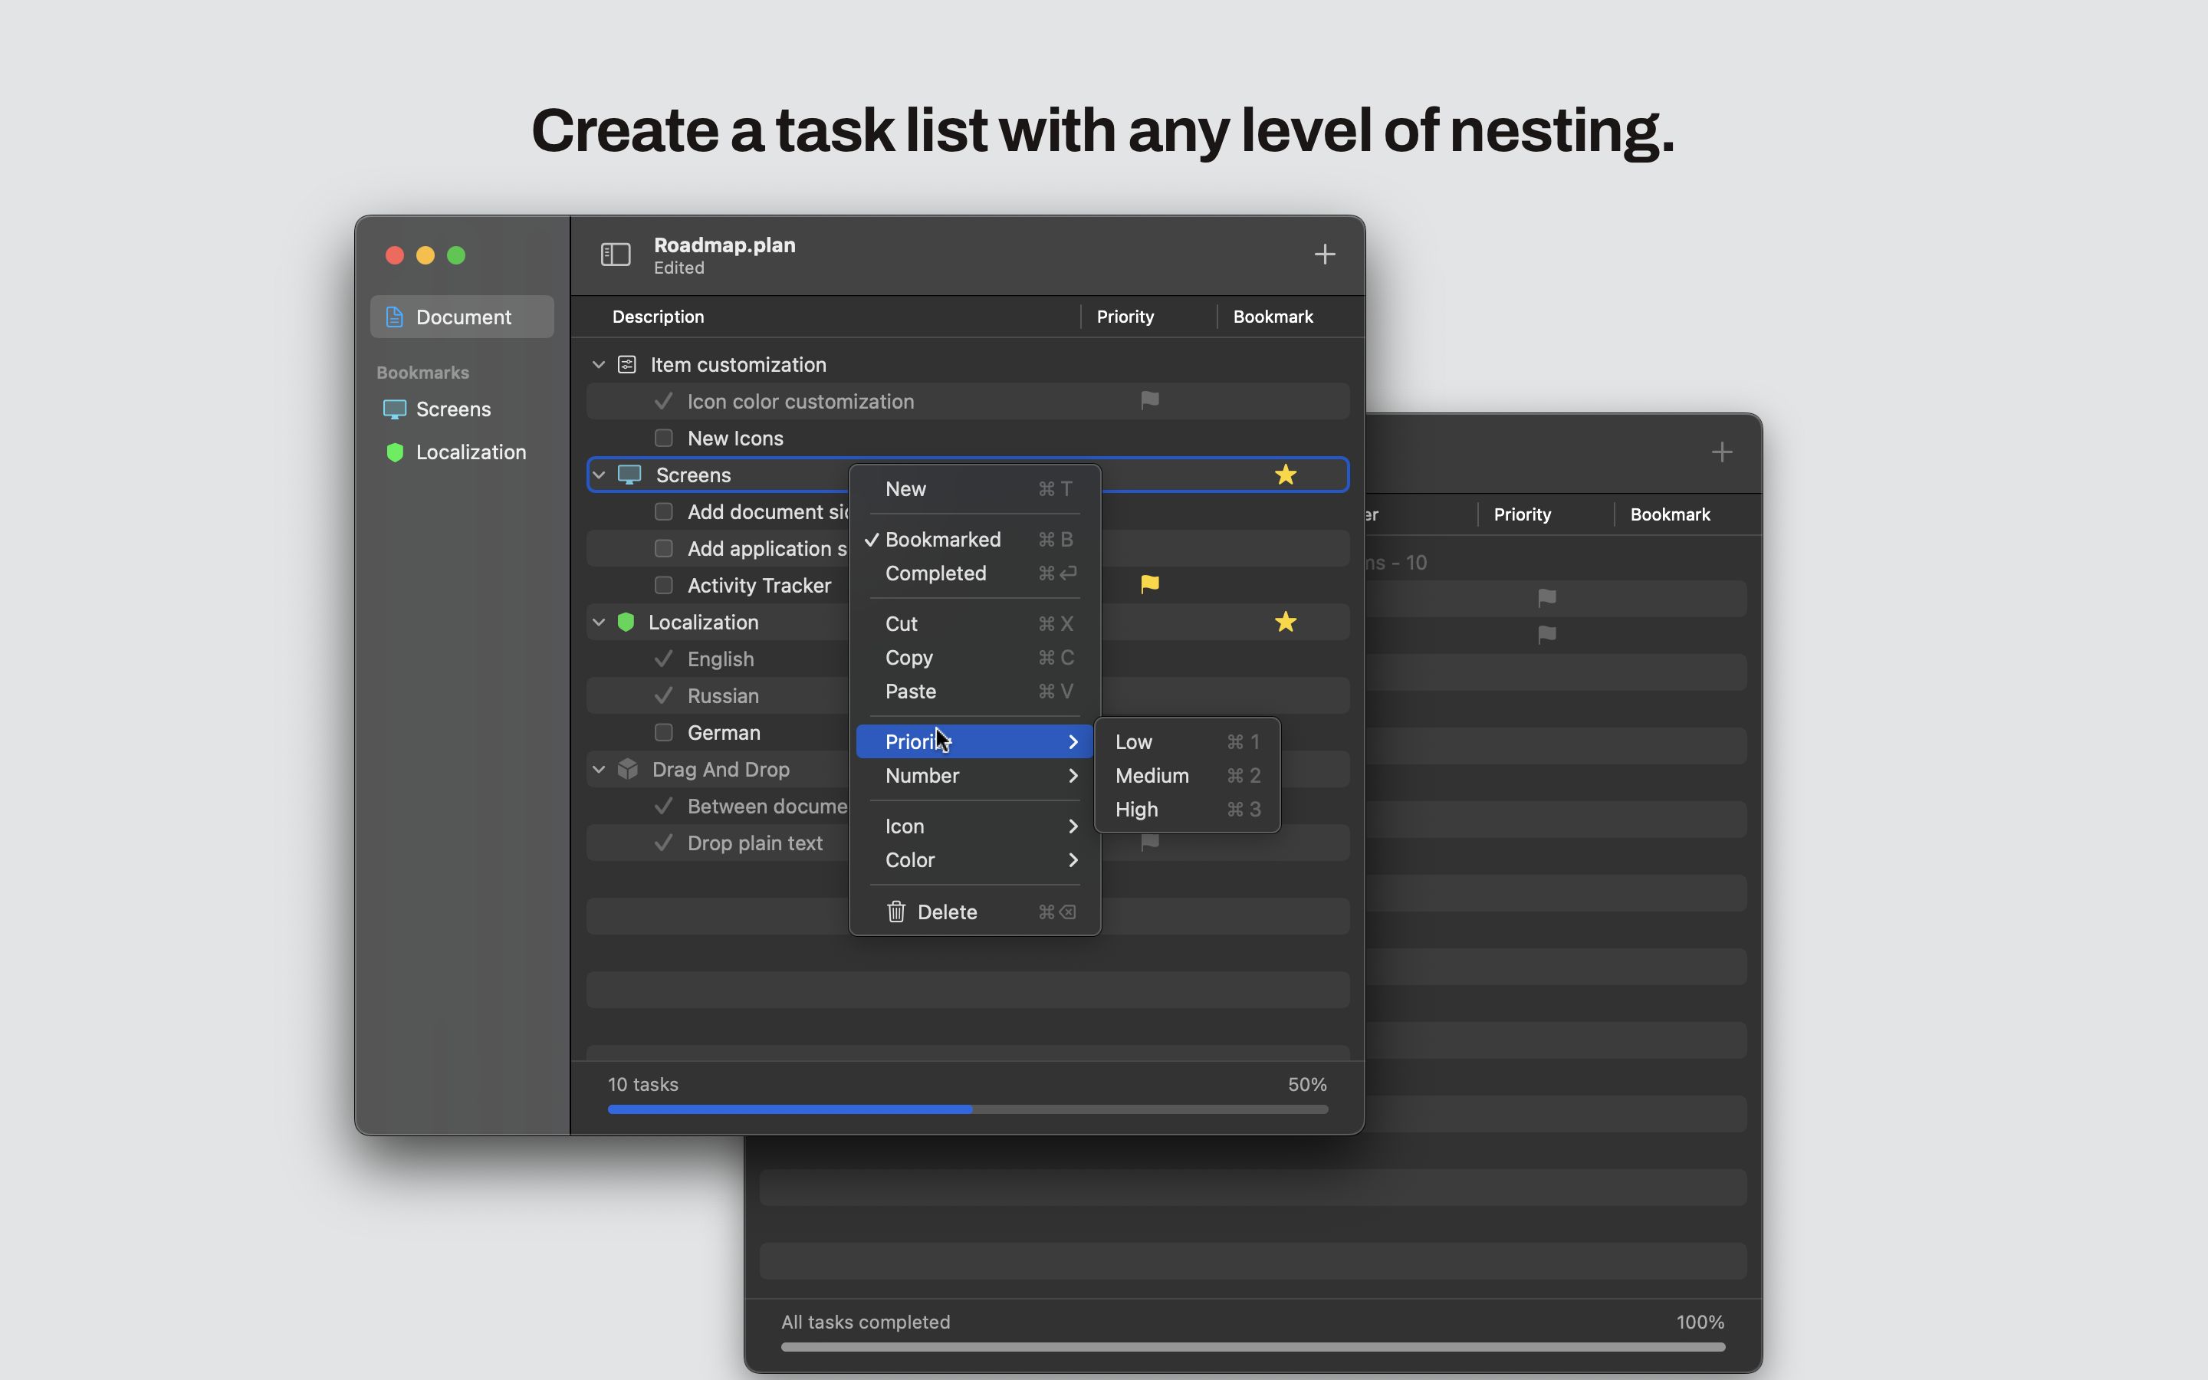This screenshot has height=1380, width=2208.
Task: Click the yellow star on Localization row
Action: pyautogui.click(x=1285, y=623)
